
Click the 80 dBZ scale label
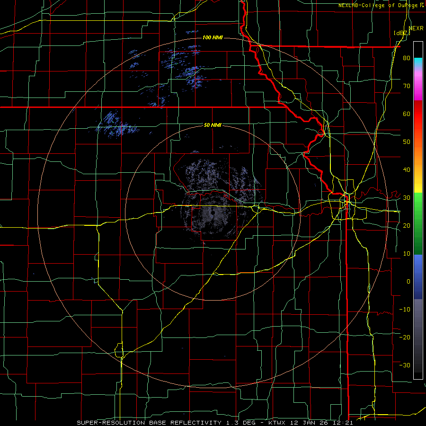tap(407, 58)
